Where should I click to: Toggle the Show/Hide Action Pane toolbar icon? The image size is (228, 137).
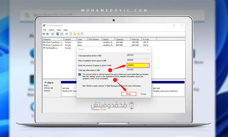tap(62, 34)
